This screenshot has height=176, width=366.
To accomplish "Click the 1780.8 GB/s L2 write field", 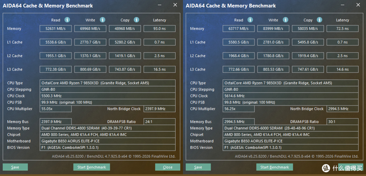I will click(273, 56).
